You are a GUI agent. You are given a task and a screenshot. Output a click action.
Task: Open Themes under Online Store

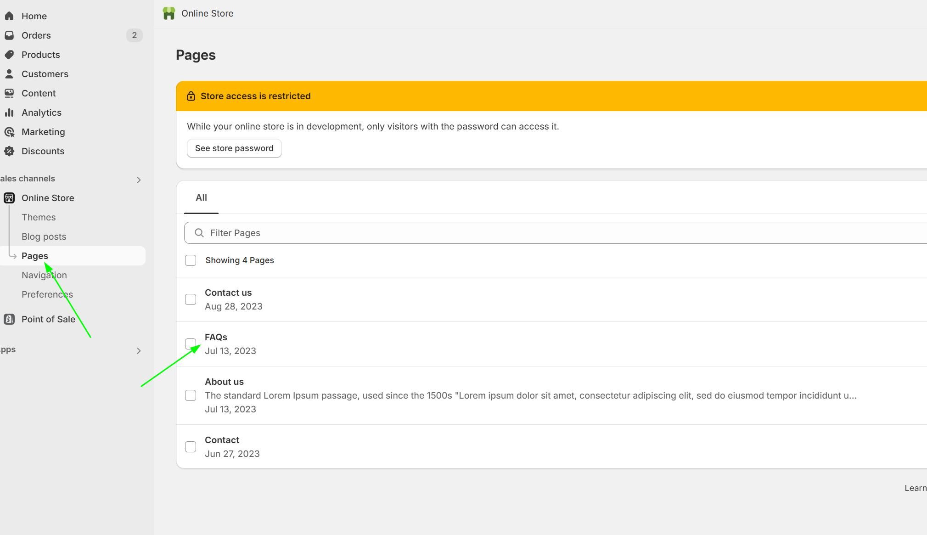tap(39, 217)
